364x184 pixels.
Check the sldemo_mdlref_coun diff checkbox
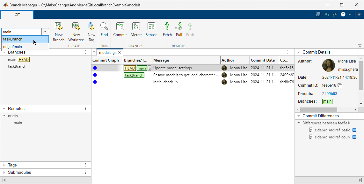[x=354, y=137]
